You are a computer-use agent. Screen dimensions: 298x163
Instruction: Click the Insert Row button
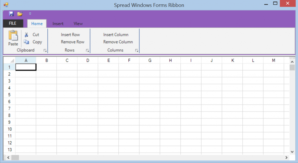tap(70, 35)
